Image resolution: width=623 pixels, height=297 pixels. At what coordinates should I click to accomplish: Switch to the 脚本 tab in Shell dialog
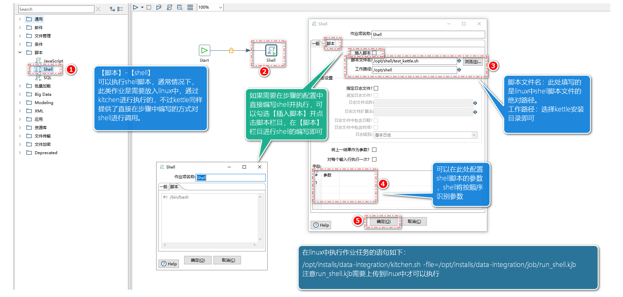click(x=331, y=44)
